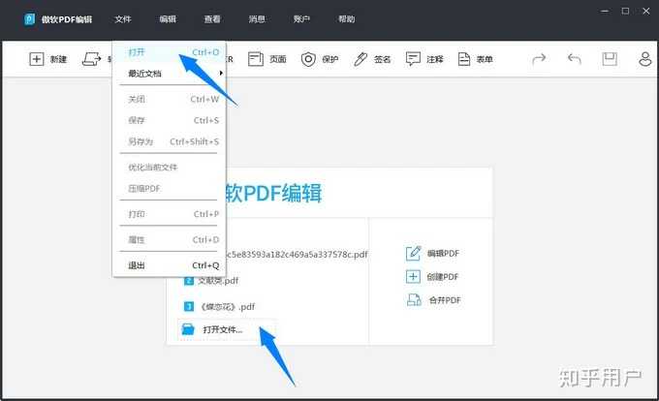This screenshot has width=659, height=401.
Task: Click the undo arrow icon
Action: [x=574, y=59]
